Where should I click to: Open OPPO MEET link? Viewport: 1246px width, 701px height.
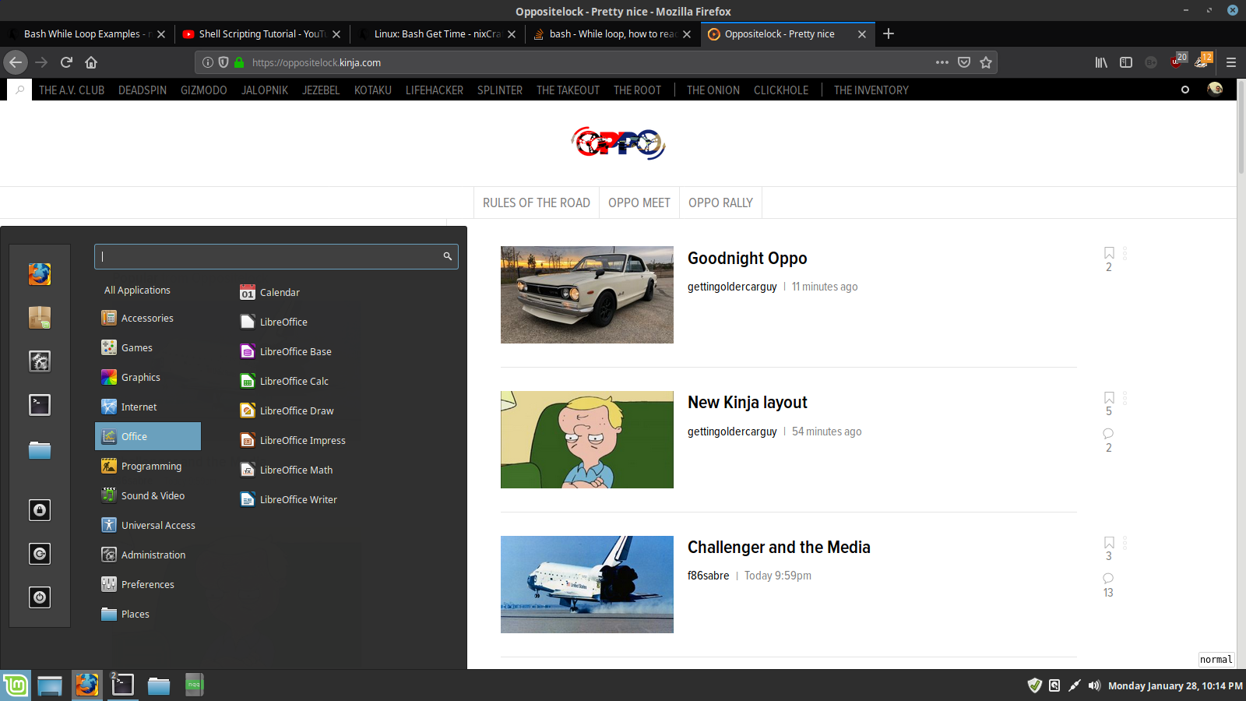[639, 203]
